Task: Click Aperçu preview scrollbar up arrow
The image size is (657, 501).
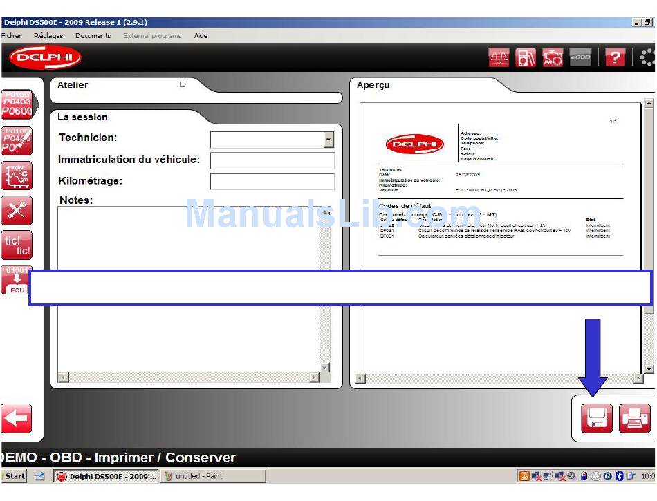Action: tap(649, 102)
